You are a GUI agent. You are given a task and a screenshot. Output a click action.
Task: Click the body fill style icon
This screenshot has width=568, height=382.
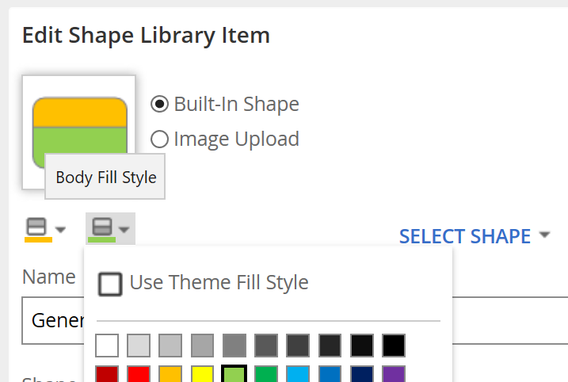101,230
